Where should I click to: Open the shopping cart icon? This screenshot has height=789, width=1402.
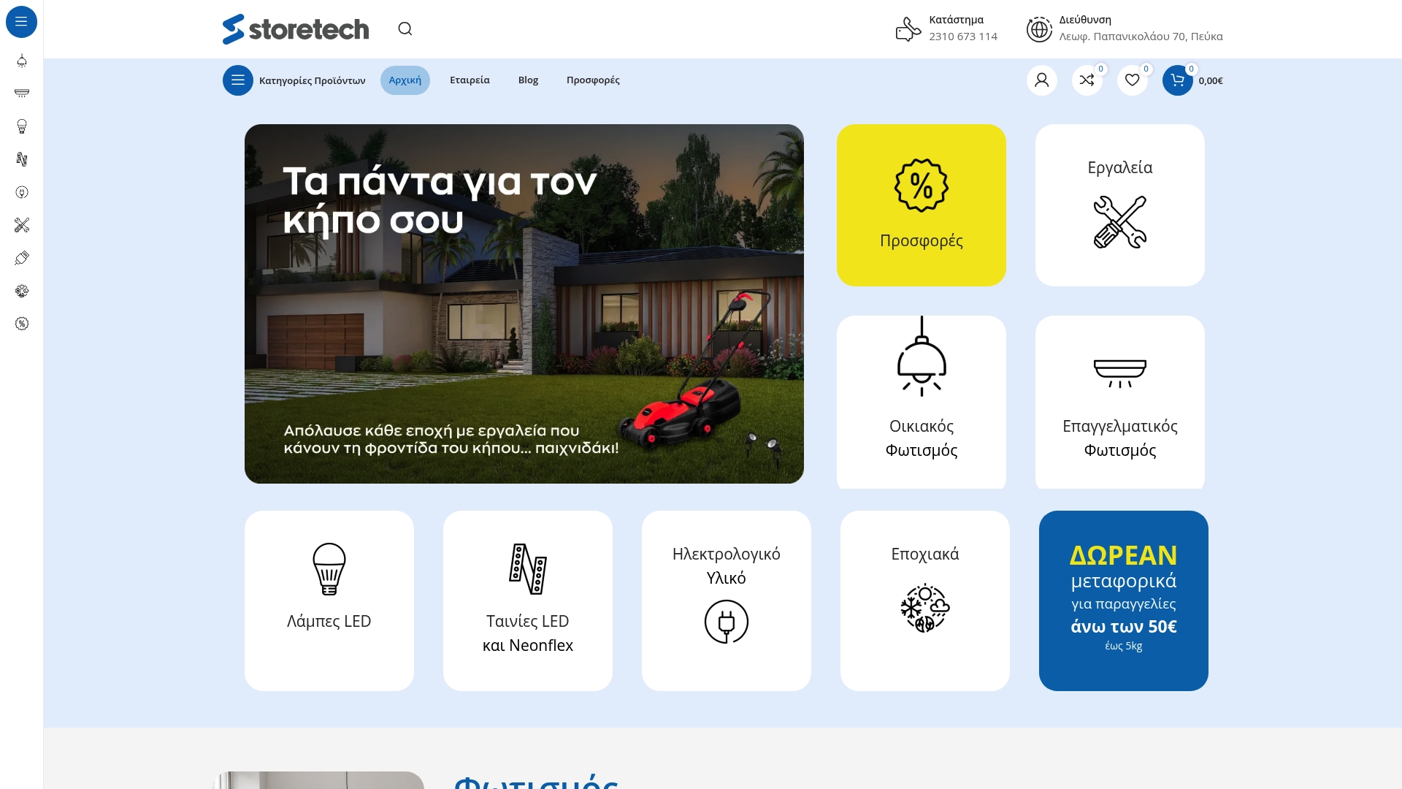click(1178, 80)
